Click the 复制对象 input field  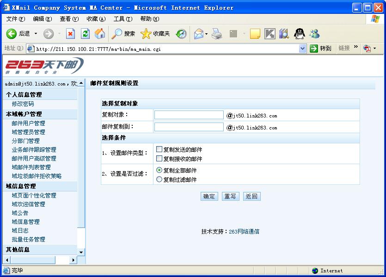click(x=189, y=115)
